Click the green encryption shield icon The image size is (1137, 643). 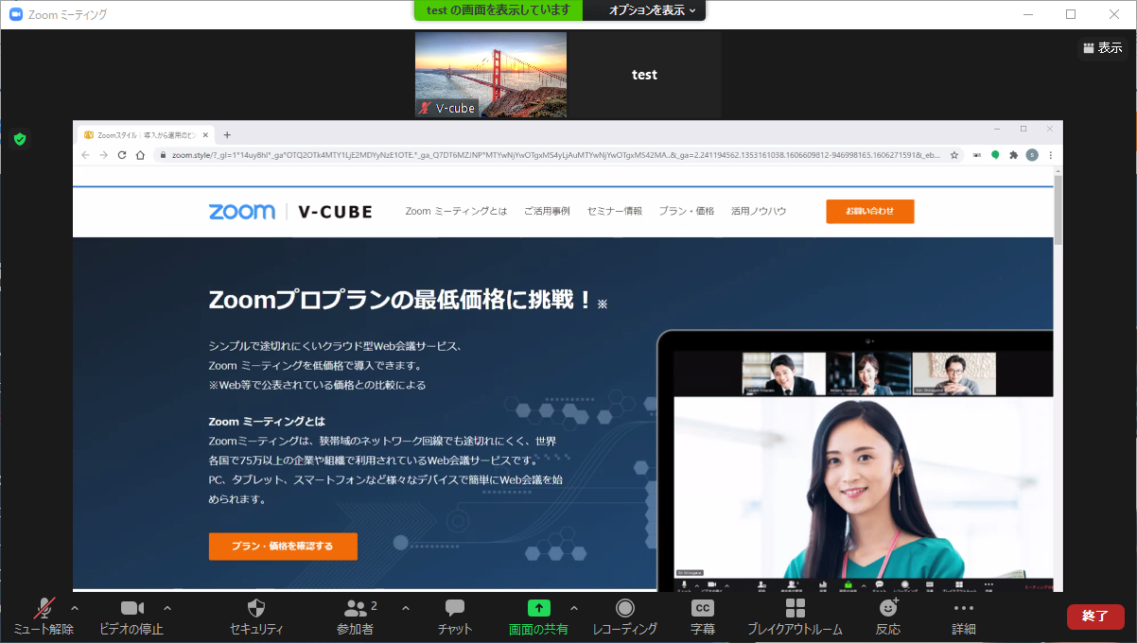pos(20,139)
